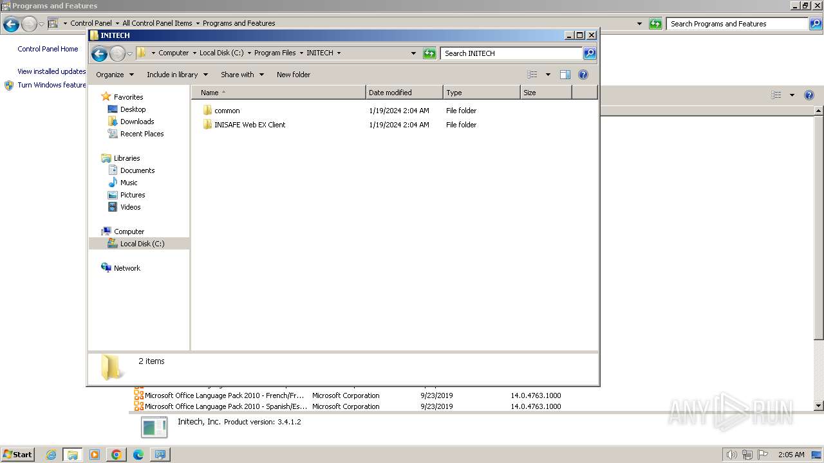Navigate to Computer breadcrumb
Screen dimensions: 824x463
point(173,53)
